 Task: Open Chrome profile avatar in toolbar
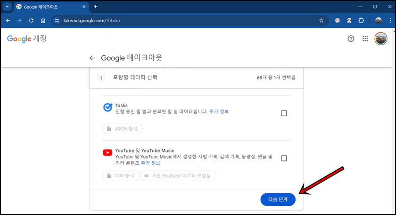point(378,20)
